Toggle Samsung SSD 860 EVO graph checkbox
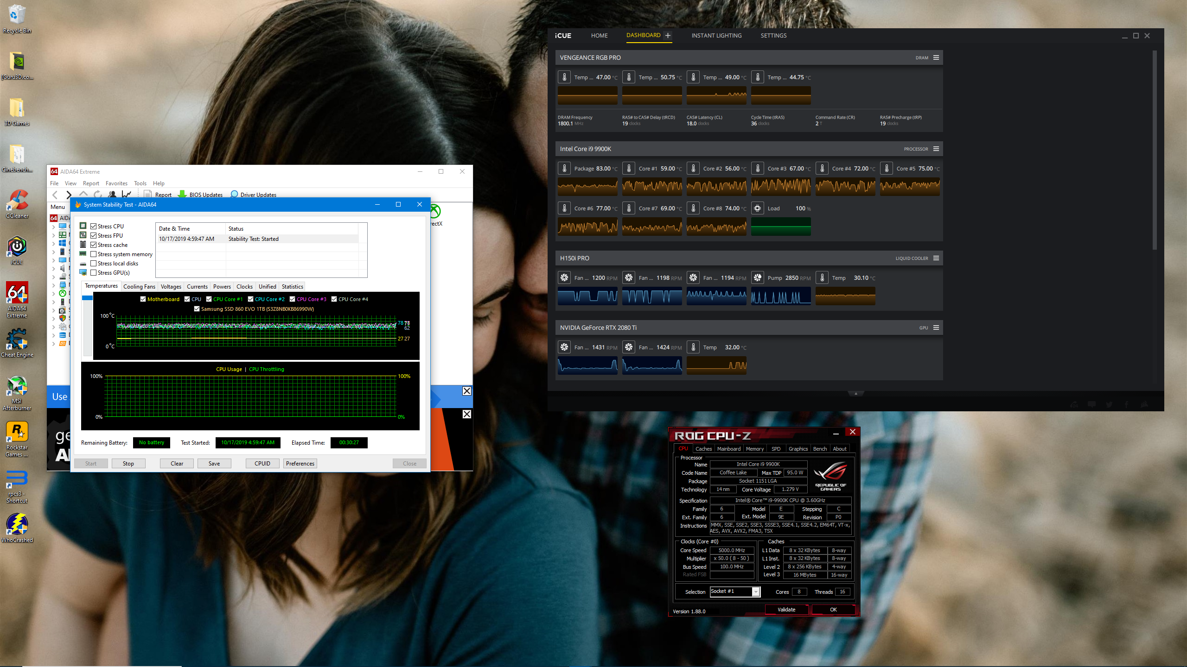This screenshot has height=667, width=1187. (197, 309)
